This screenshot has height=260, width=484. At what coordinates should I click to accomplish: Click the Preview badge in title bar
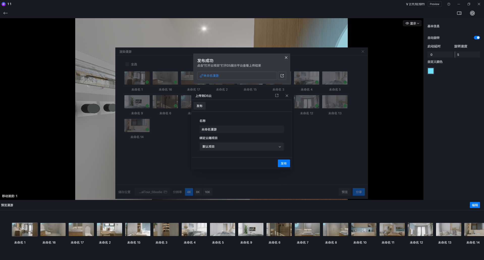[x=435, y=4]
